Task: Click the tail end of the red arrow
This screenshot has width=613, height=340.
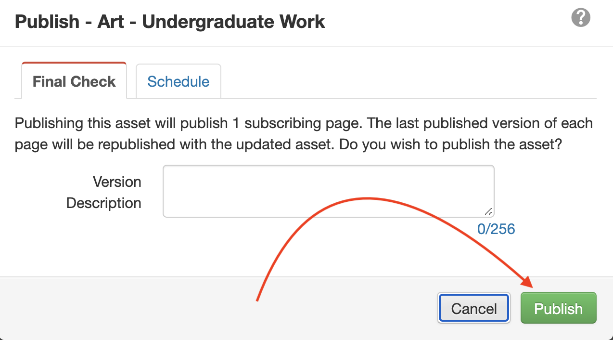Action: tap(258, 299)
